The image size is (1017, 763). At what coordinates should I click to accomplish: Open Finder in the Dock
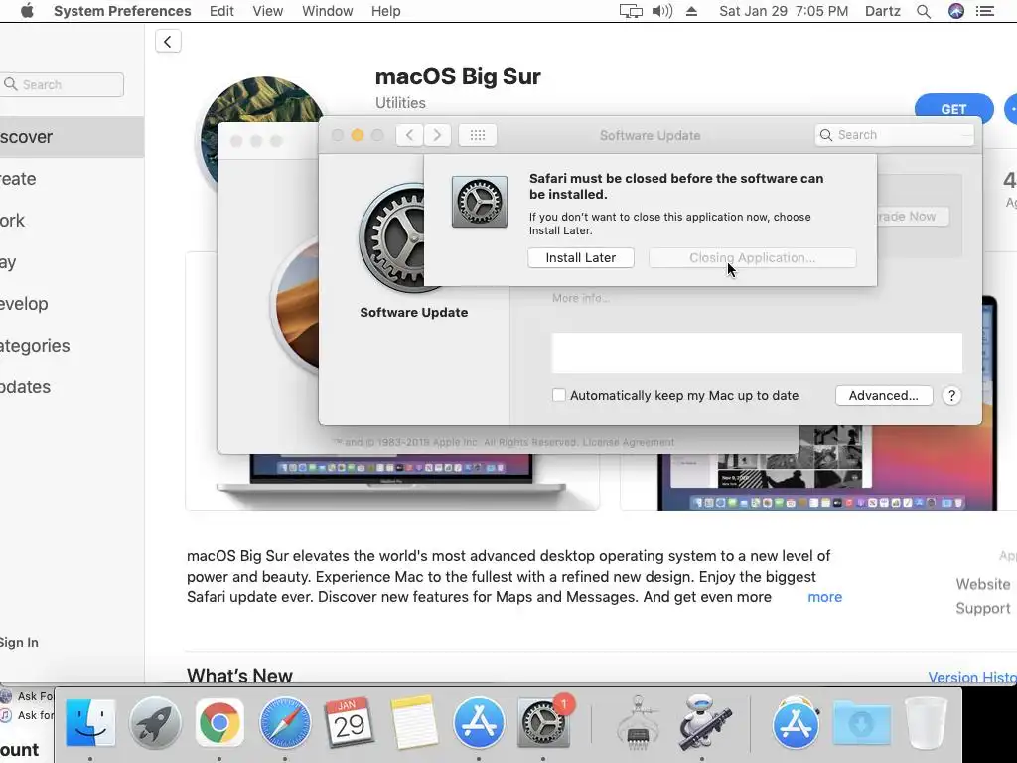(x=90, y=723)
